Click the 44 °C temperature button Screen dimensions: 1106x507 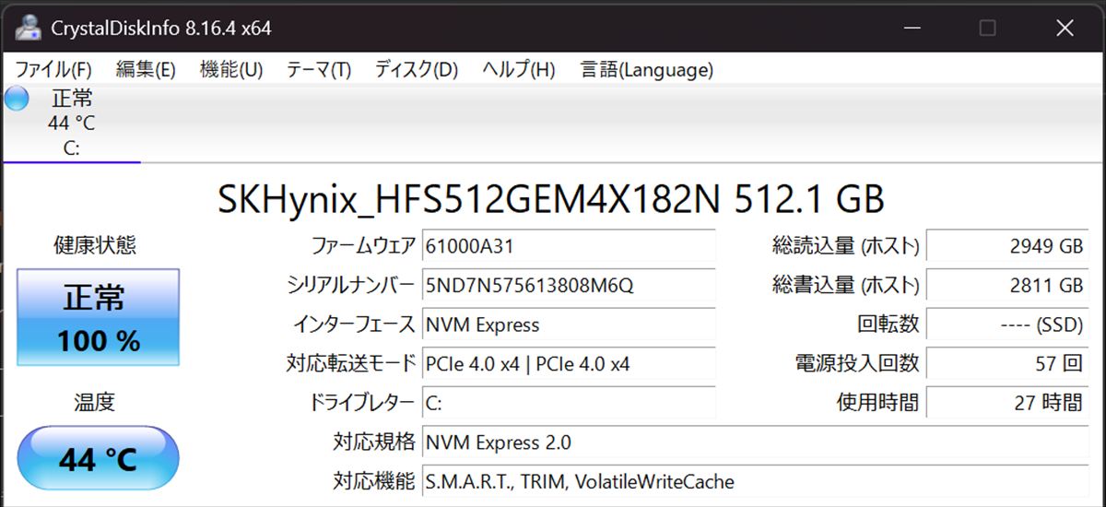98,458
